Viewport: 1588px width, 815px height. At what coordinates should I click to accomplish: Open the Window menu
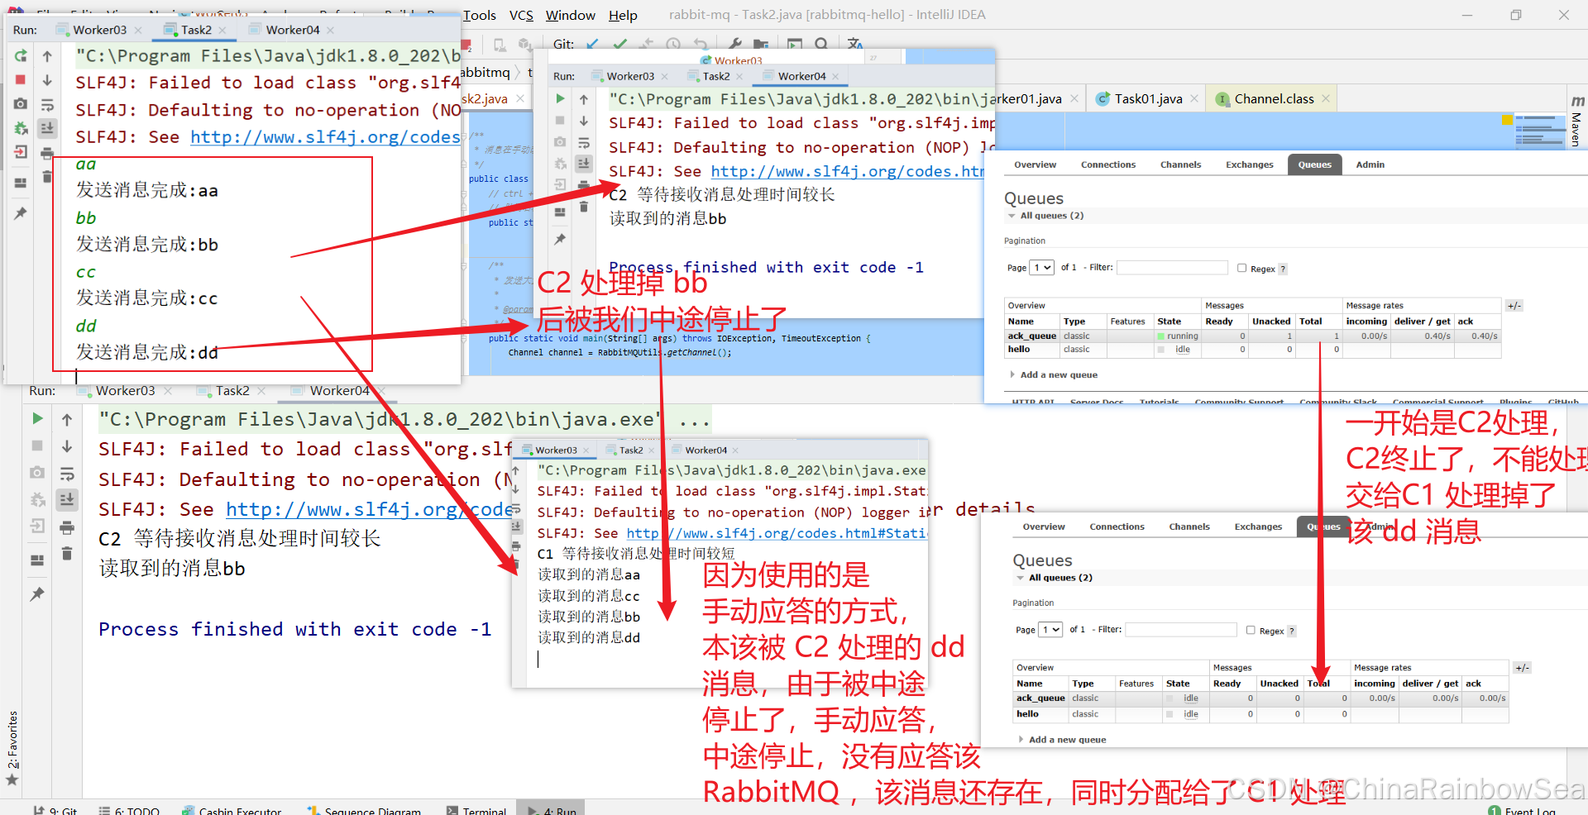point(570,15)
